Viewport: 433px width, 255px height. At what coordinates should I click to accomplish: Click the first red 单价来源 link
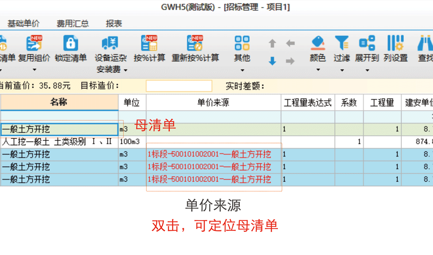pyautogui.click(x=209, y=154)
